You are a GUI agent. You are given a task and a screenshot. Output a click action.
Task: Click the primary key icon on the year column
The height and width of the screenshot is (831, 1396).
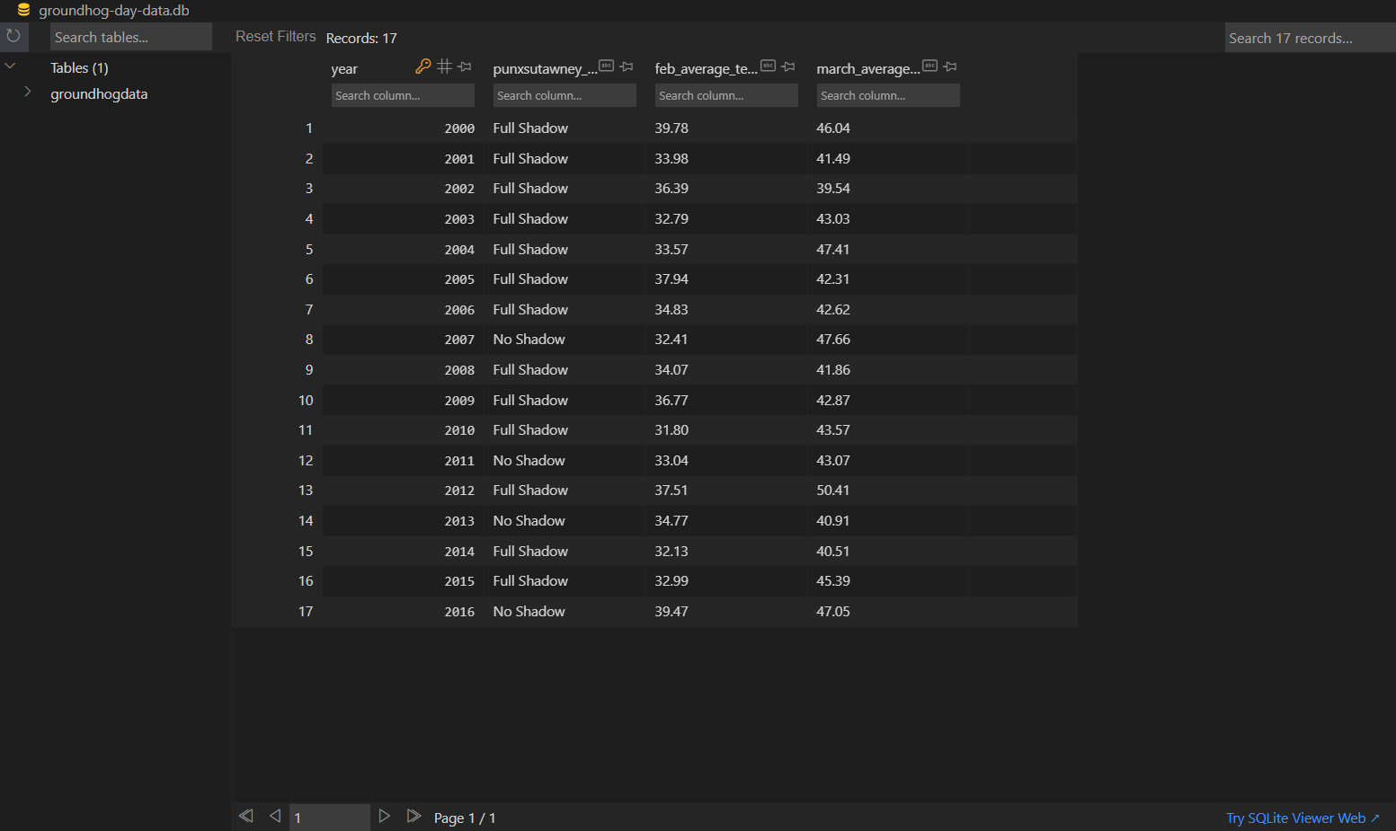click(x=422, y=66)
